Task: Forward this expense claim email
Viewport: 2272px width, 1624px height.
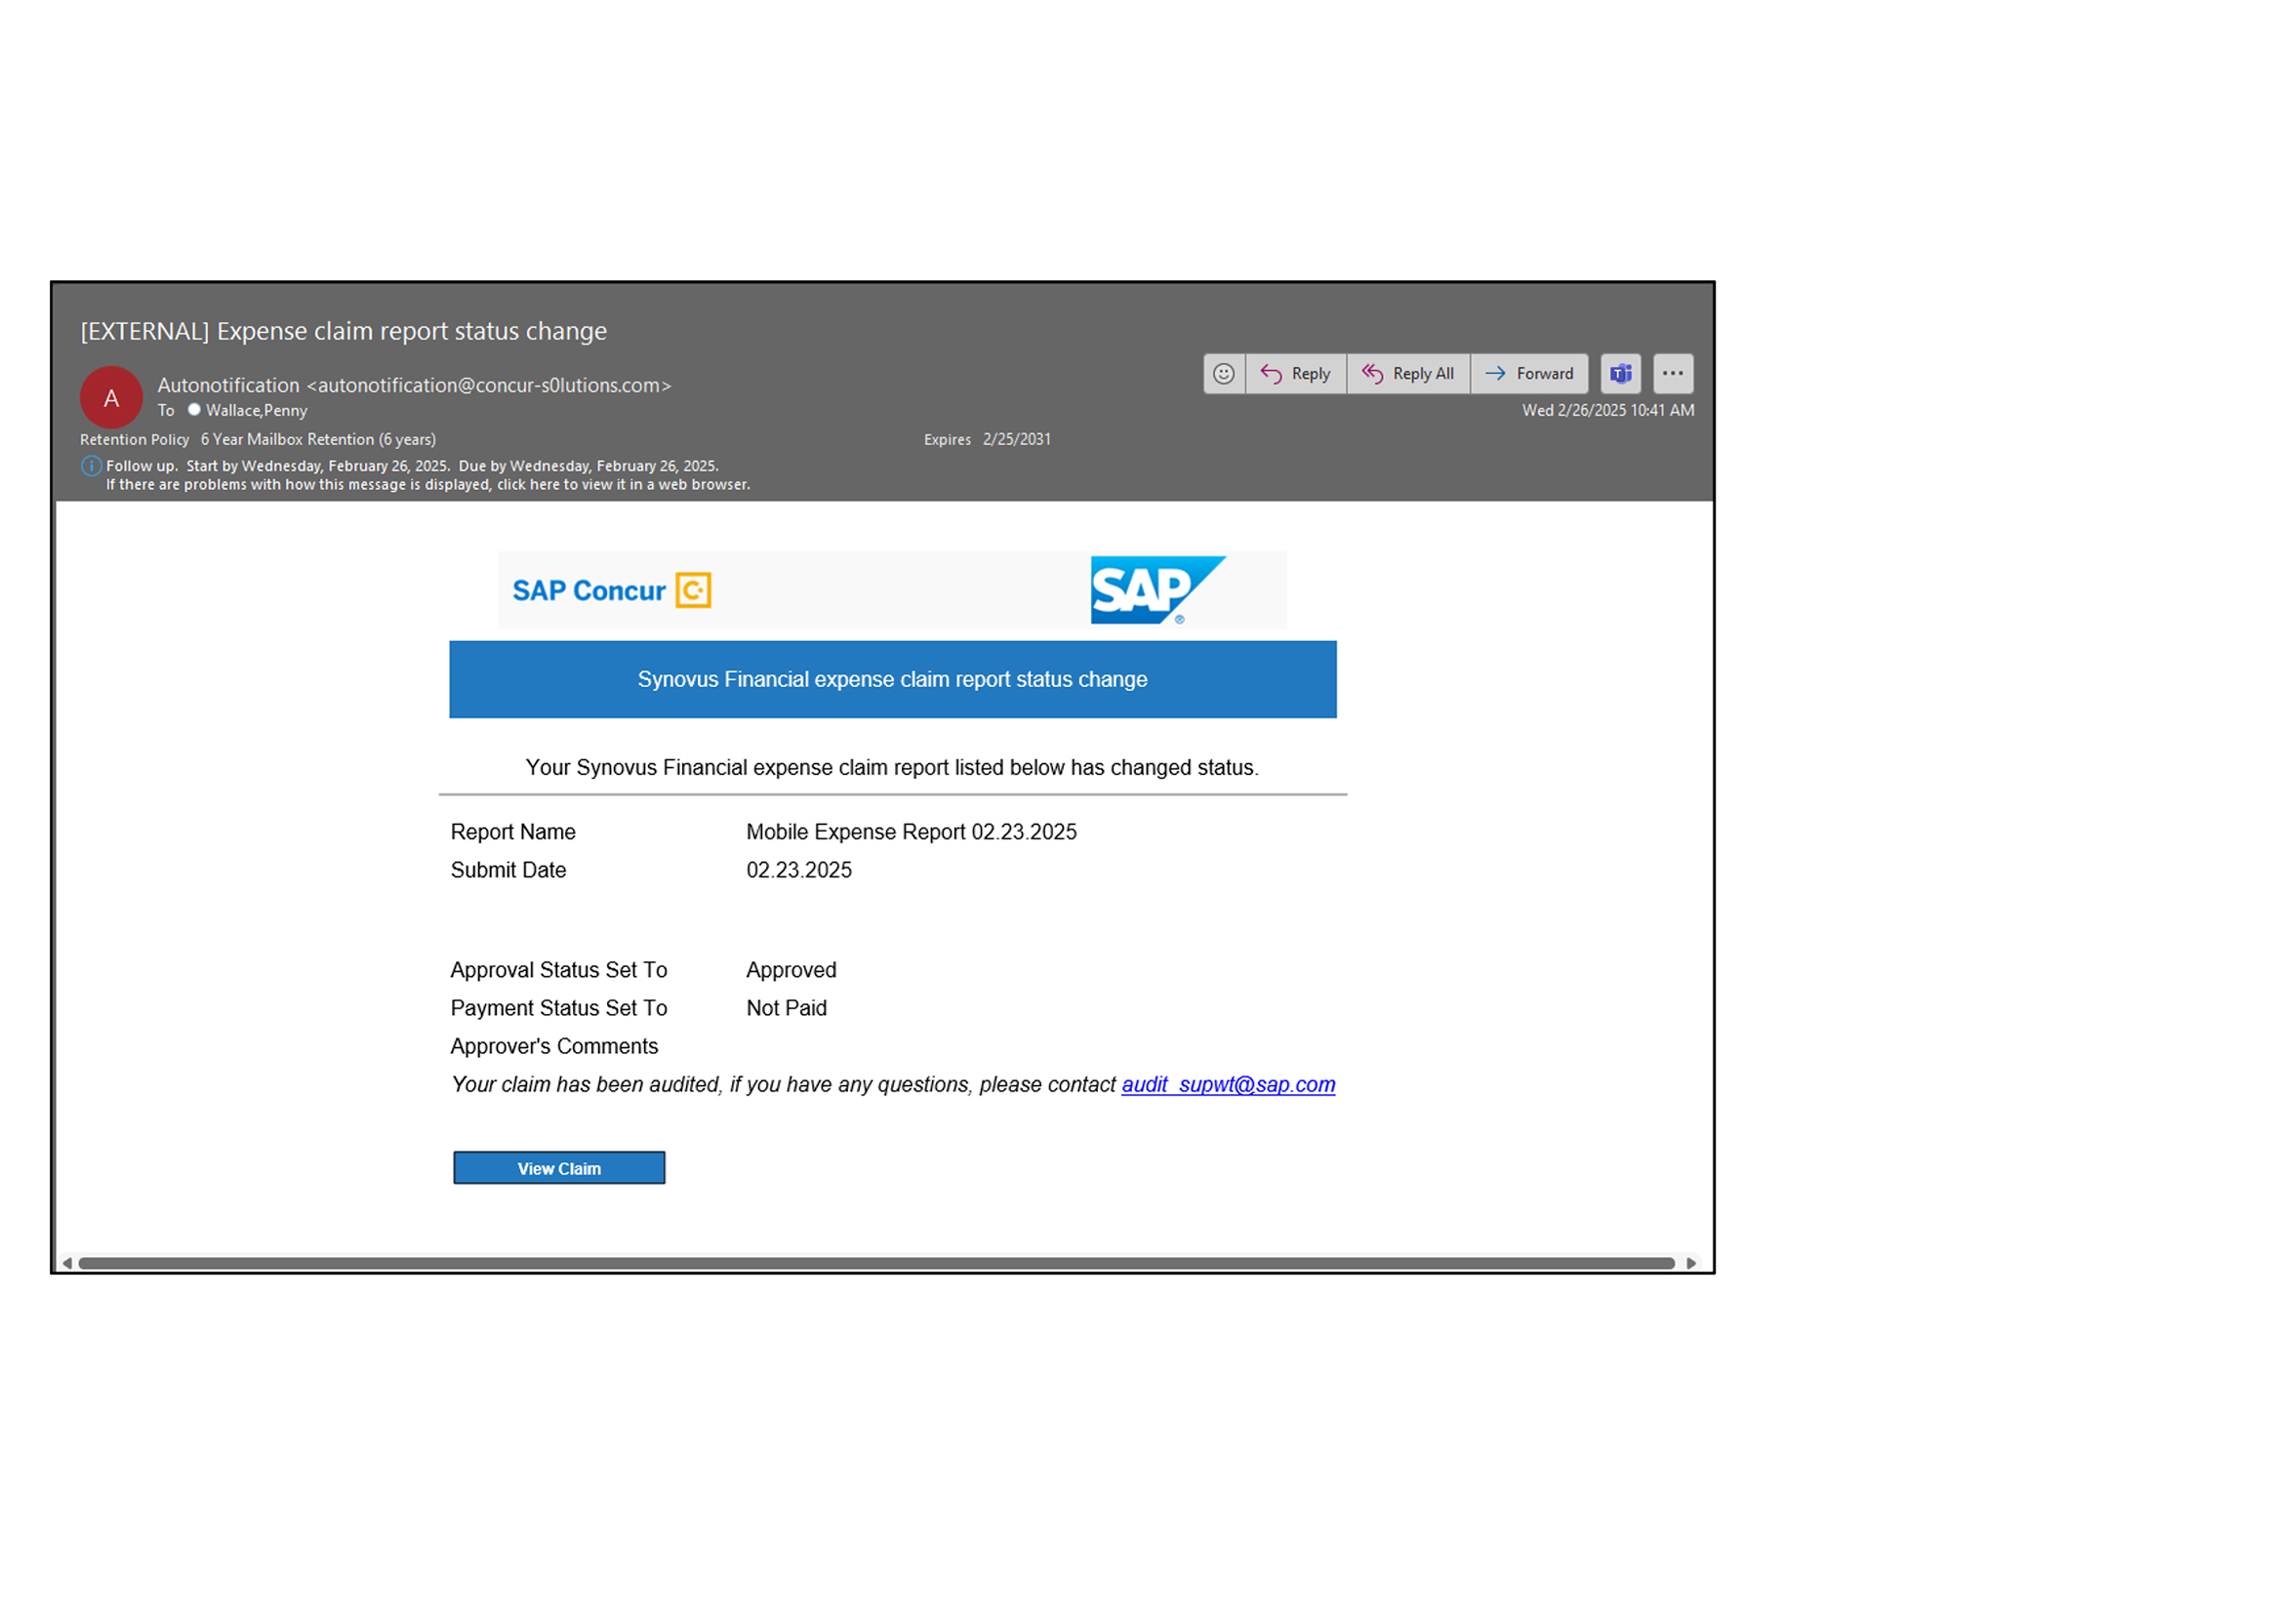Action: [1529, 374]
